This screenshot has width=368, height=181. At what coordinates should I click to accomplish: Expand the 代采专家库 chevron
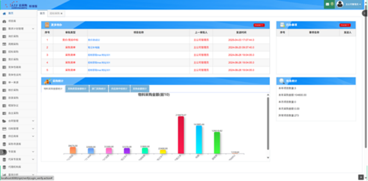[x=33, y=159]
